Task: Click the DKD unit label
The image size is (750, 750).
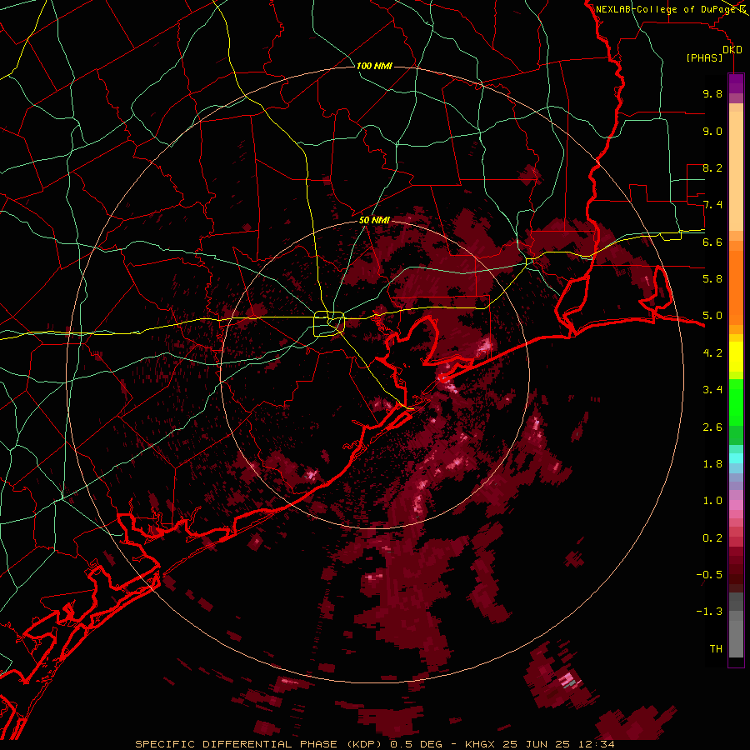Action: 732,50
